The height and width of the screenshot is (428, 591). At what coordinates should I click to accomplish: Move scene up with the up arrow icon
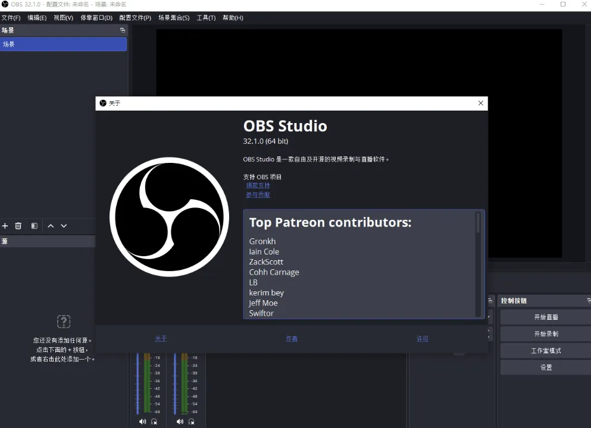tap(51, 226)
